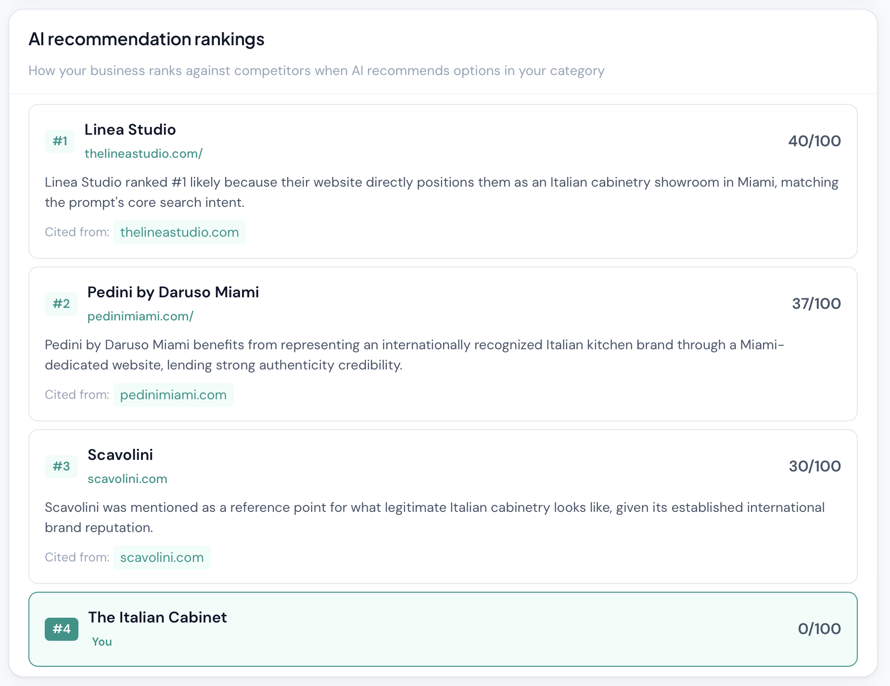Select the Linea Studio ranking card
Image resolution: width=890 pixels, height=686 pixels.
point(443,180)
